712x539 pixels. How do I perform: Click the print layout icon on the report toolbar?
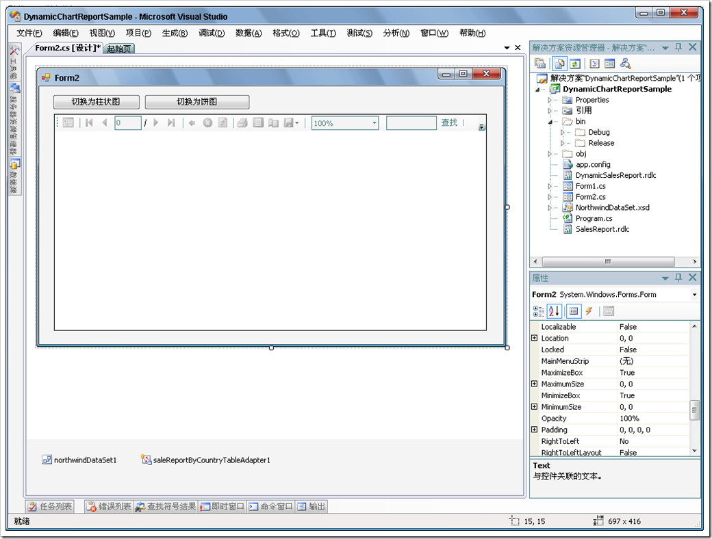pos(258,123)
